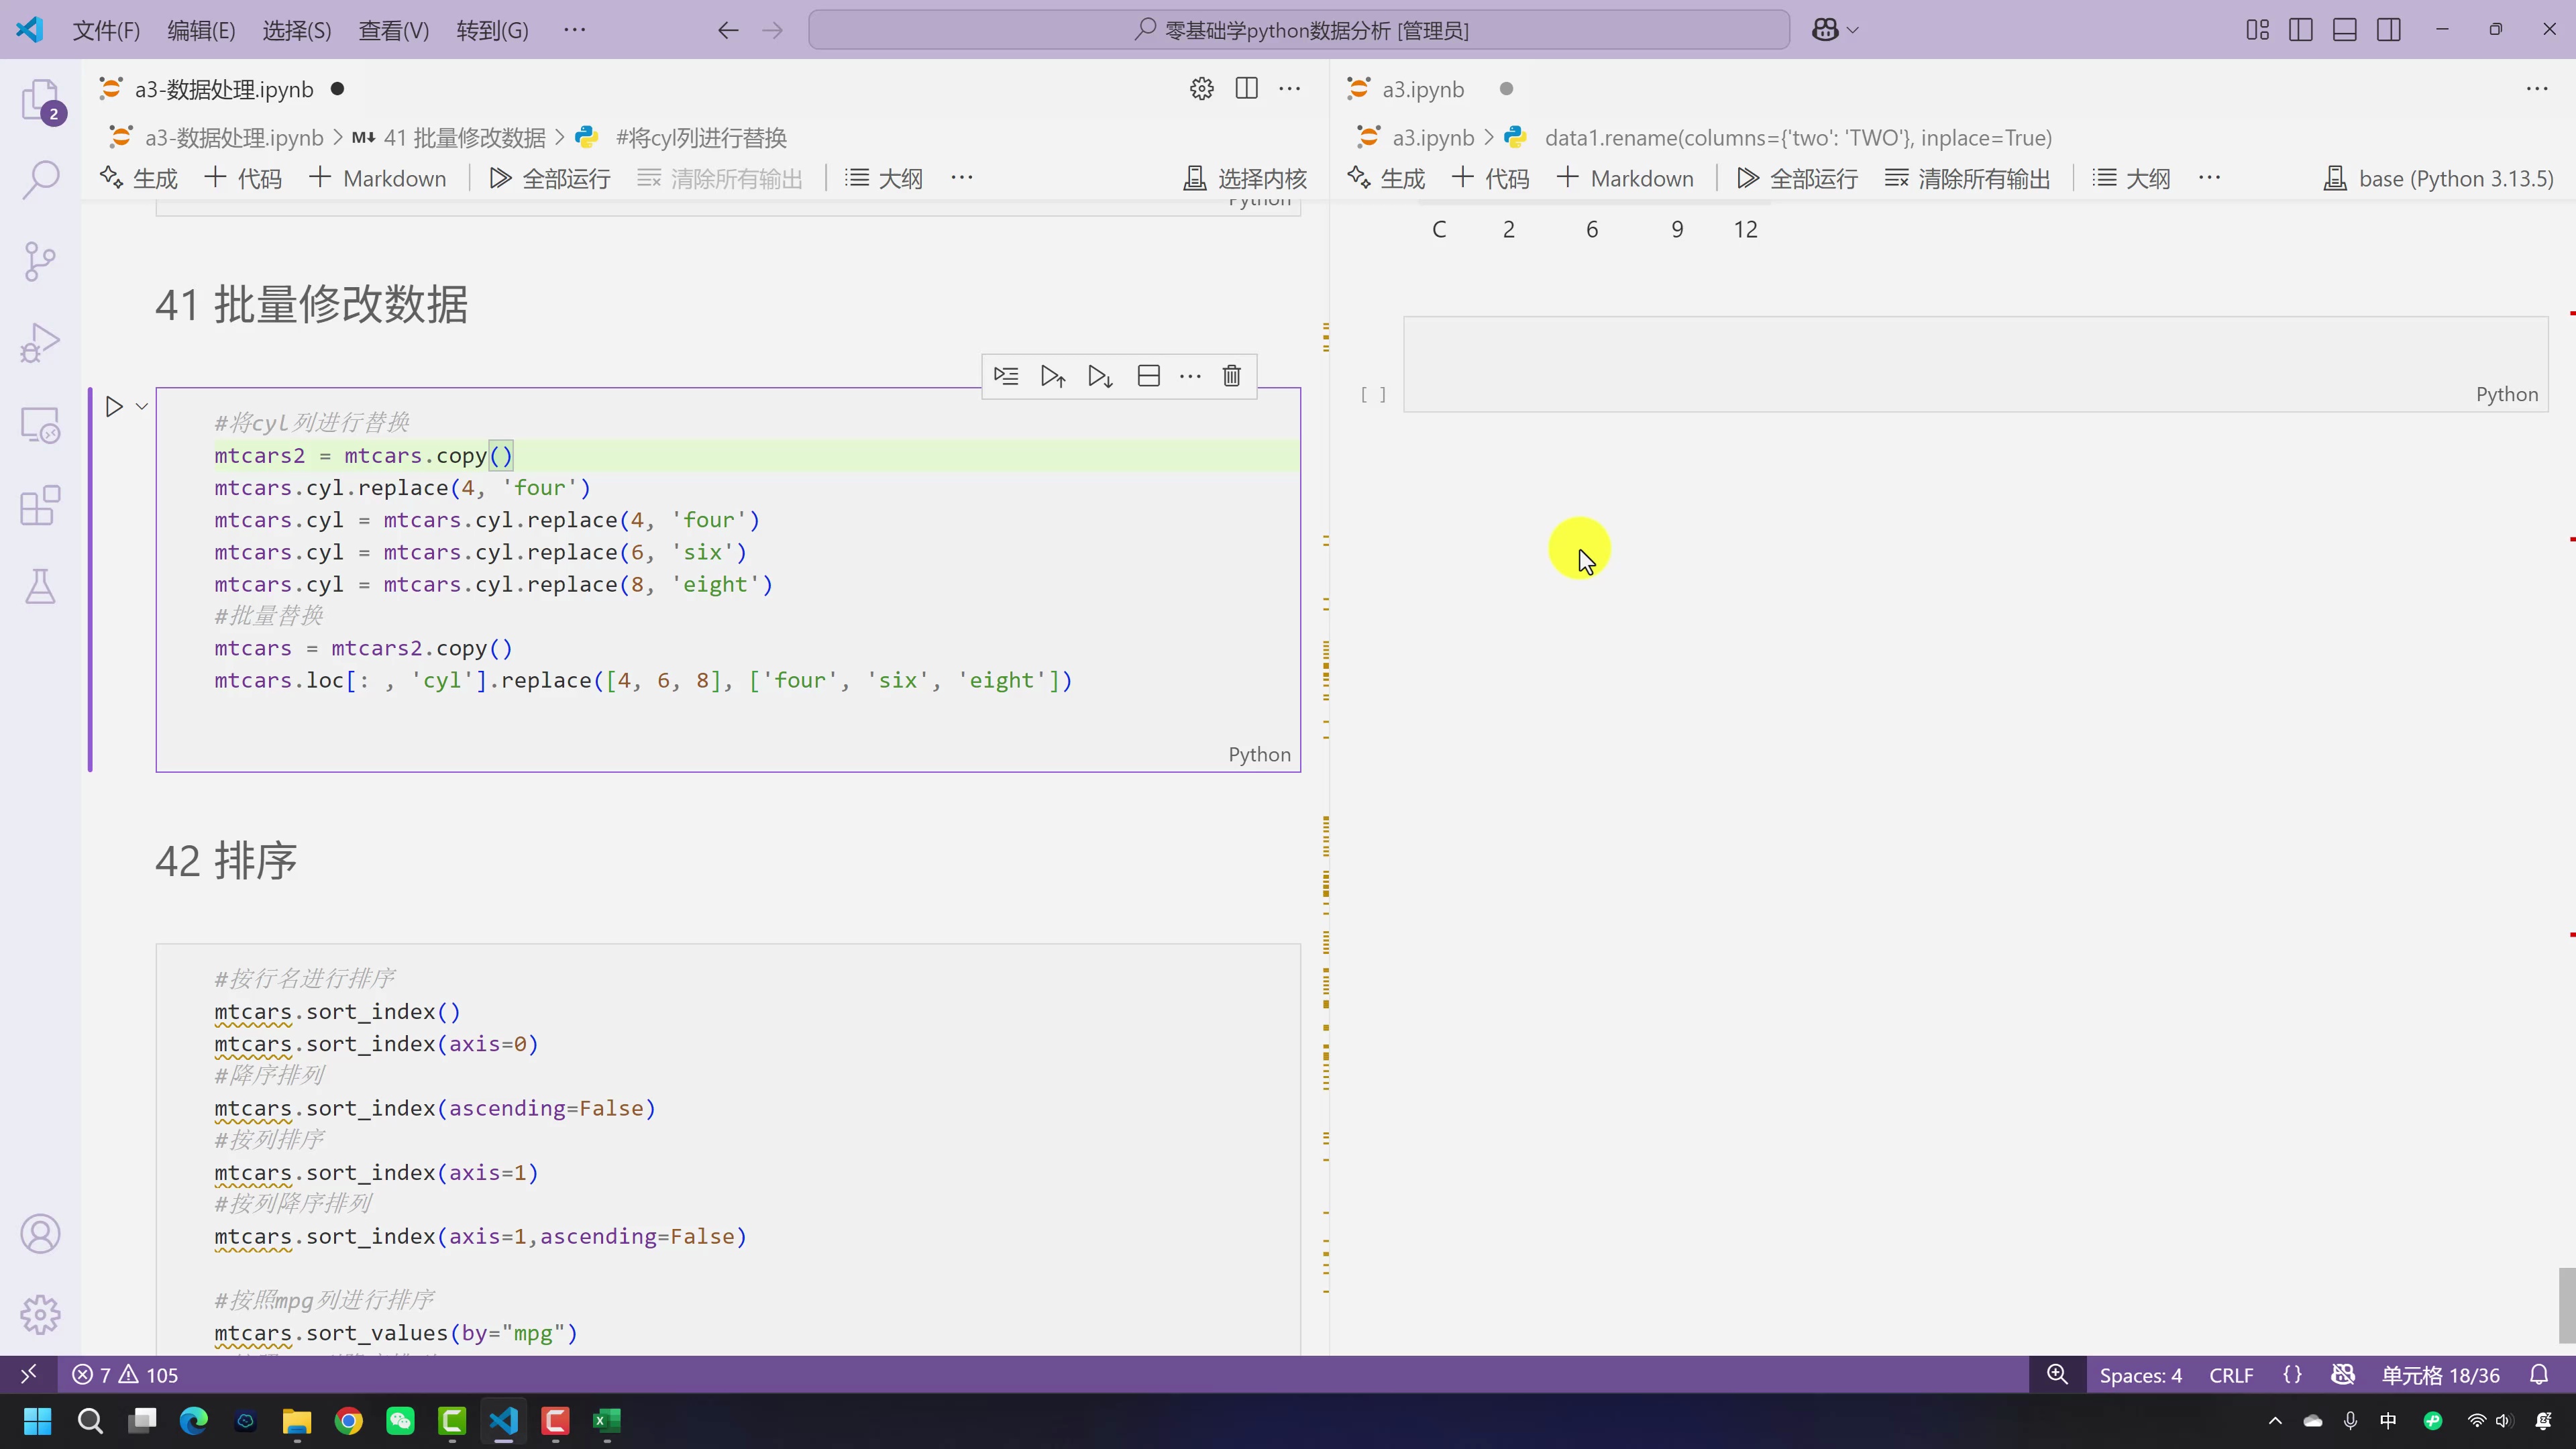Click the command center search box
The height and width of the screenshot is (1449, 2576).
click(x=1299, y=30)
